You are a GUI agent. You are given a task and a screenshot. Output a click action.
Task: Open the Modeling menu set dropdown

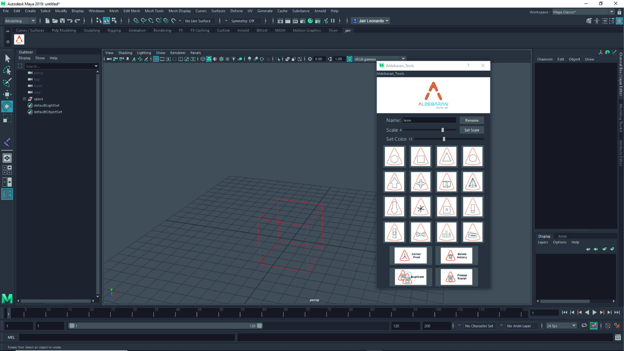[20, 21]
